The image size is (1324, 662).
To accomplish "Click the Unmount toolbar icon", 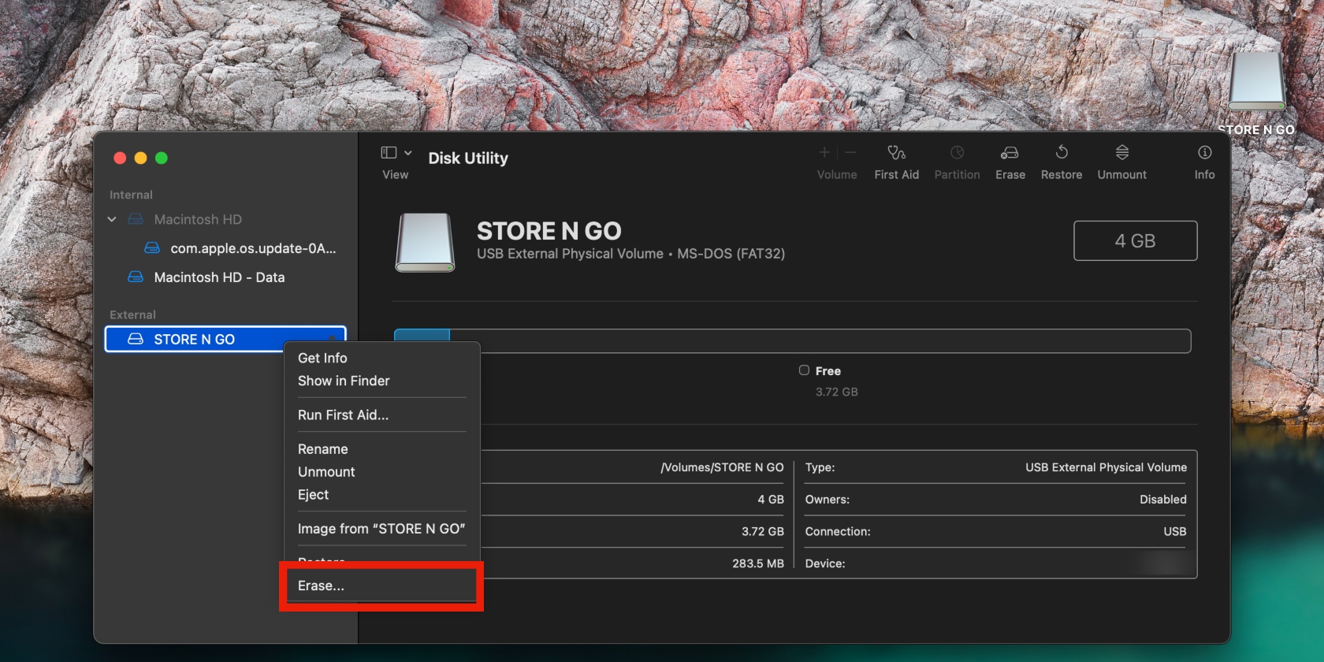I will (1122, 152).
